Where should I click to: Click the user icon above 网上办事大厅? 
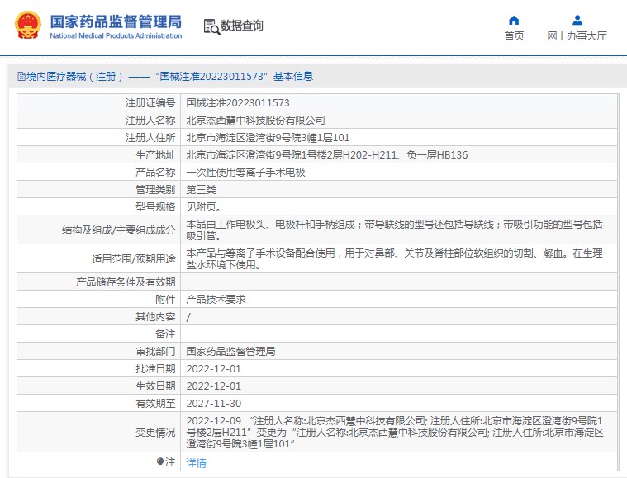[577, 20]
